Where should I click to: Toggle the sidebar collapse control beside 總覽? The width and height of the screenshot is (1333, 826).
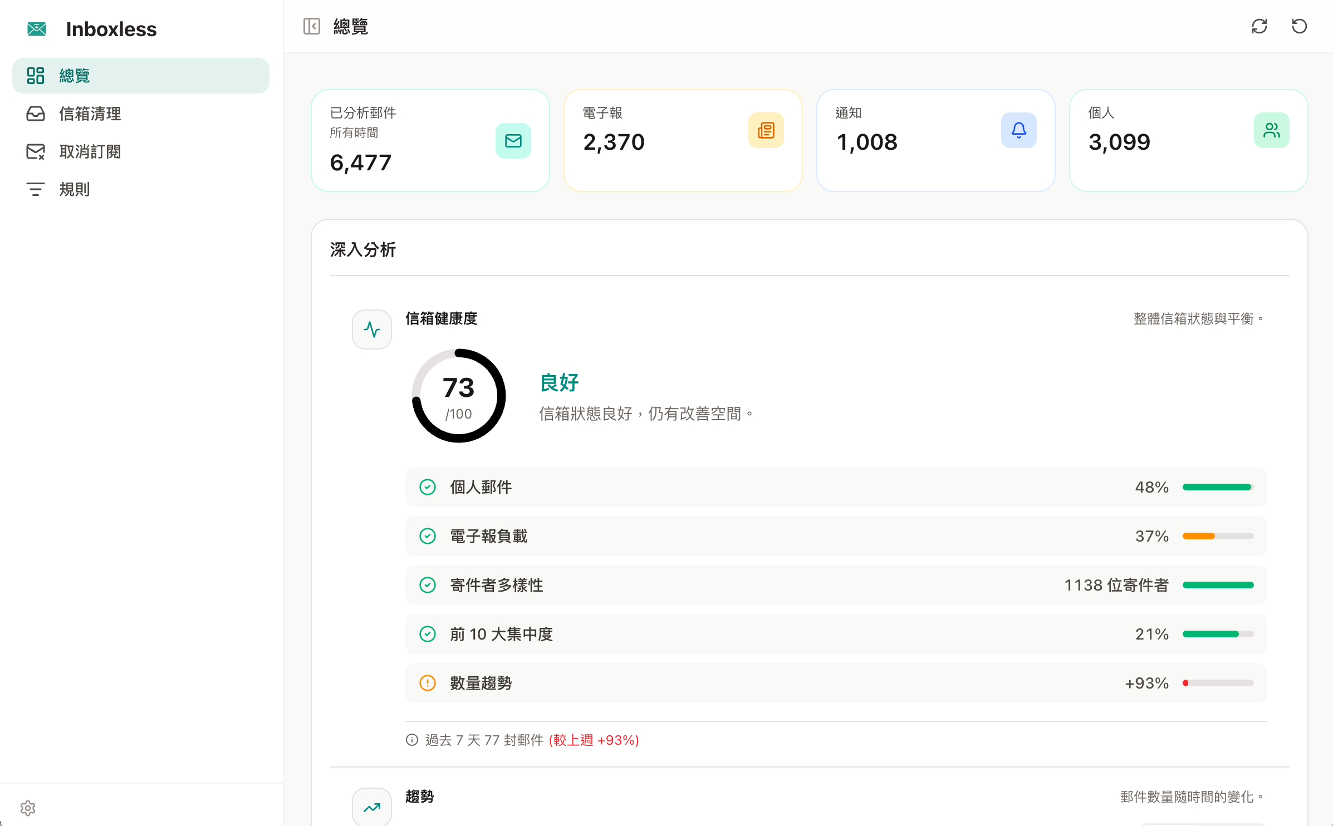pos(312,26)
